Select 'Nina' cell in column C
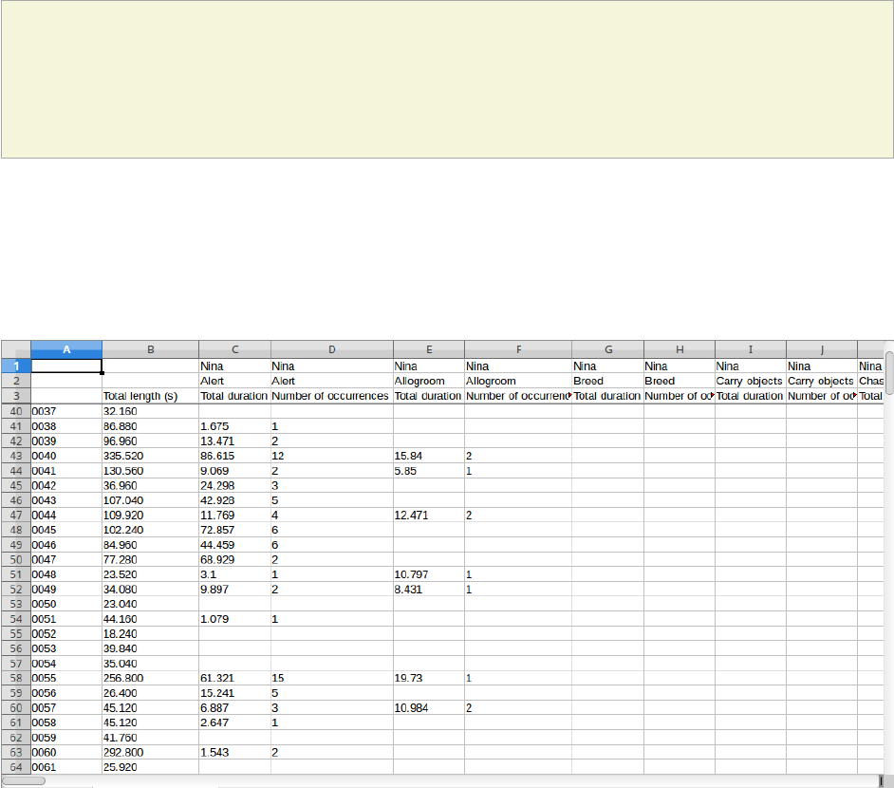This screenshot has height=788, width=894. (235, 366)
